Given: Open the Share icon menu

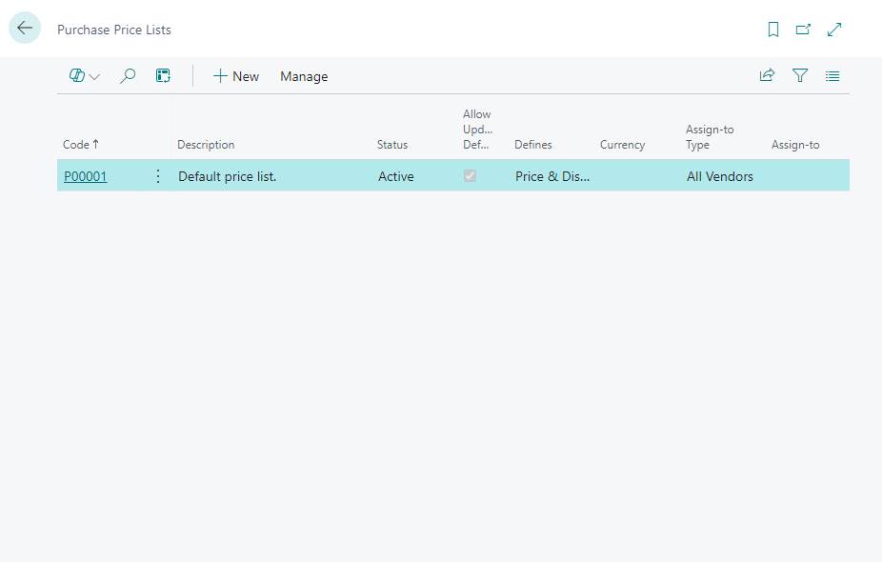Looking at the screenshot, I should 767,76.
